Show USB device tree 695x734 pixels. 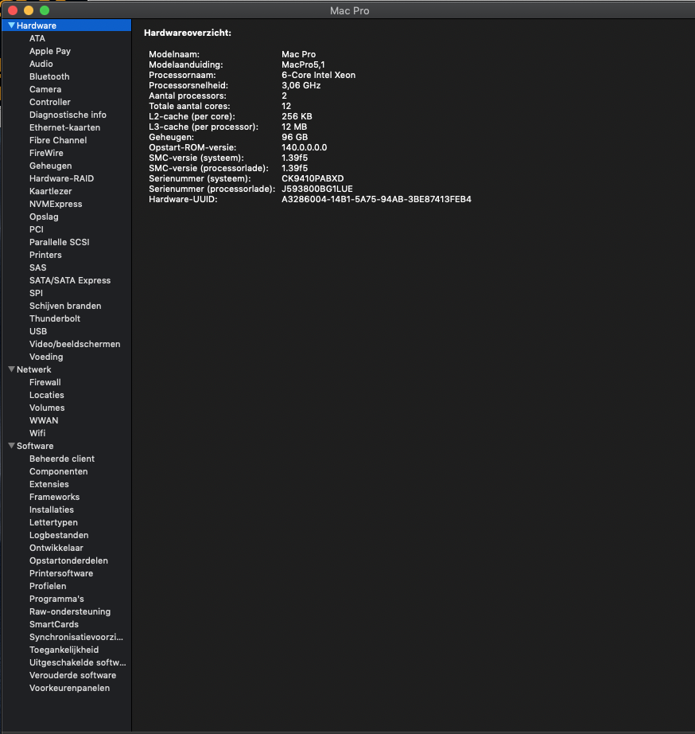pyautogui.click(x=38, y=331)
